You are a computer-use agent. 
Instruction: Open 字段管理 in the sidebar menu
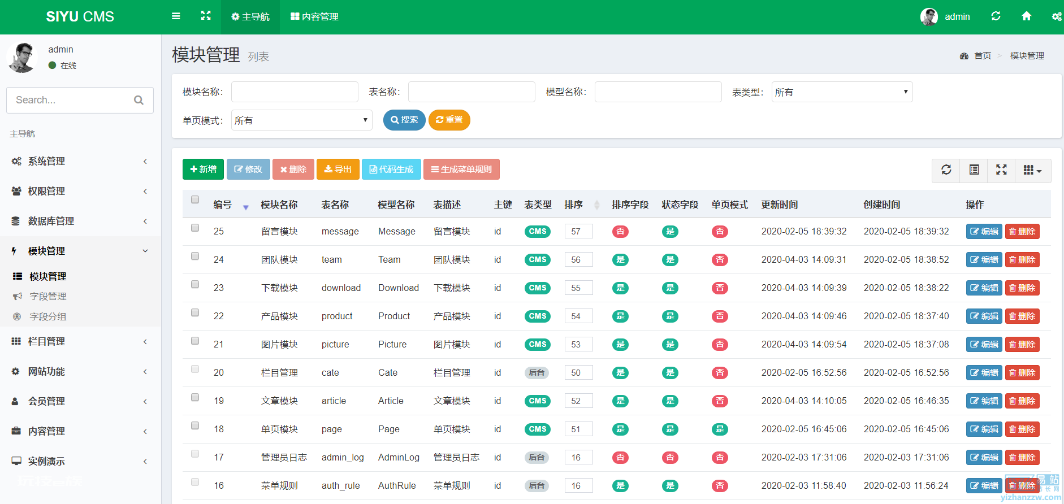pos(48,297)
